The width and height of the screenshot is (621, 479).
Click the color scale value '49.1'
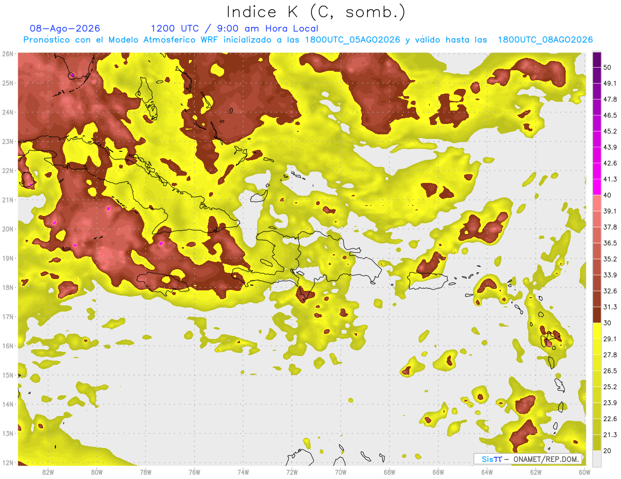click(610, 83)
